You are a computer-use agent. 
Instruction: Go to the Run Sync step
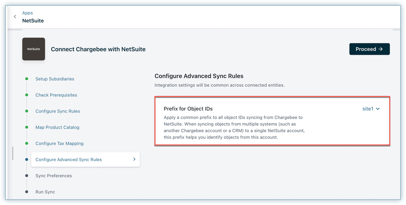(45, 192)
